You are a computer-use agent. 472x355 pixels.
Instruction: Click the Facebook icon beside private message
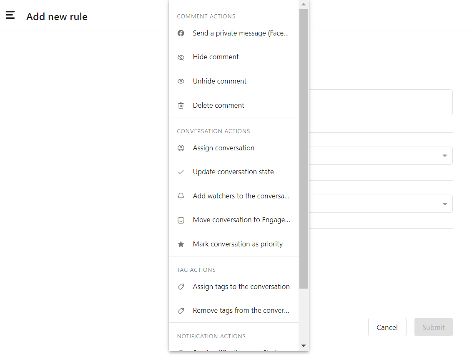coord(181,33)
